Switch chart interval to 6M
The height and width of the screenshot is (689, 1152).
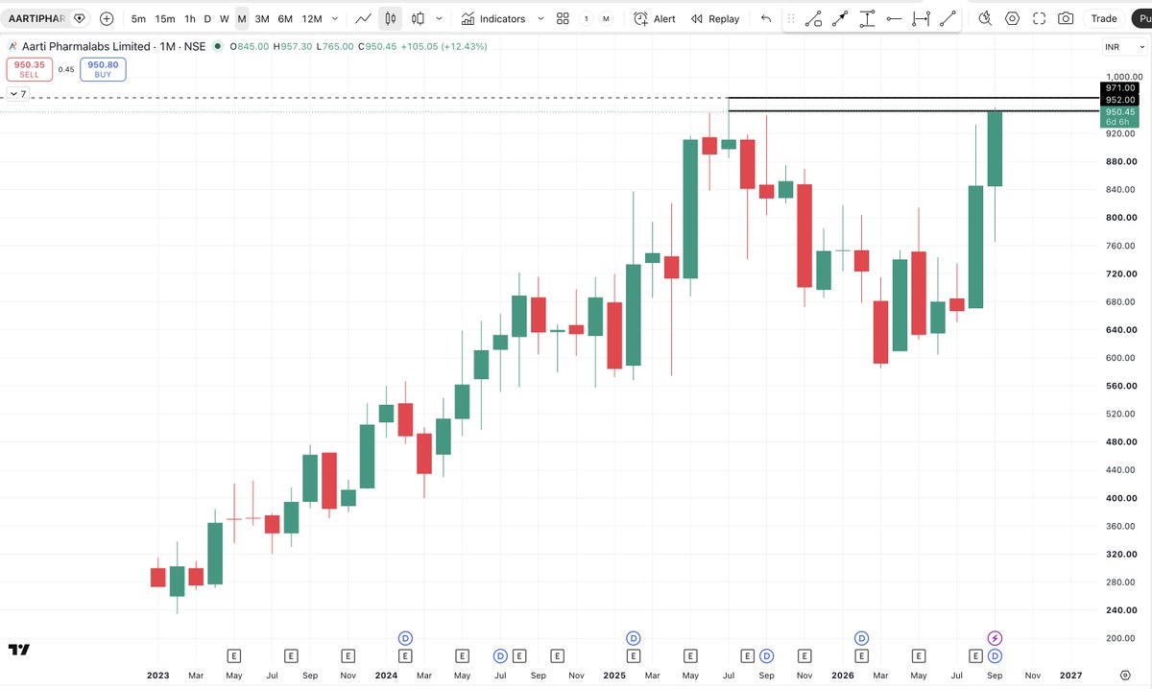coord(285,18)
